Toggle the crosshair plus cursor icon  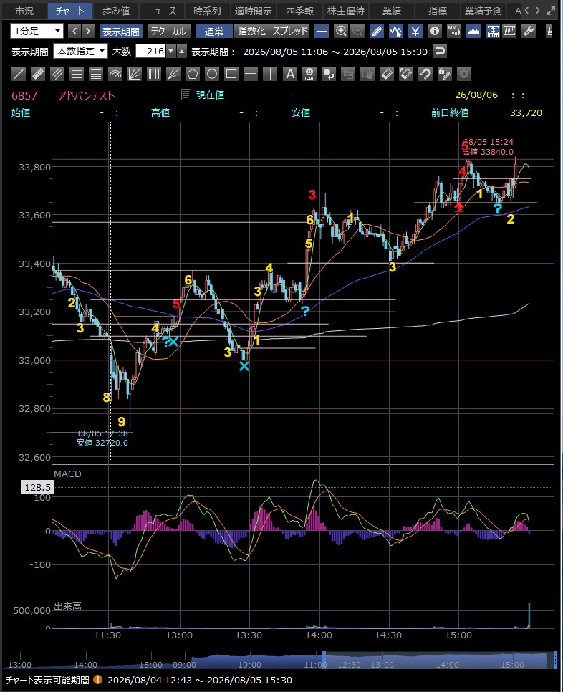click(322, 31)
